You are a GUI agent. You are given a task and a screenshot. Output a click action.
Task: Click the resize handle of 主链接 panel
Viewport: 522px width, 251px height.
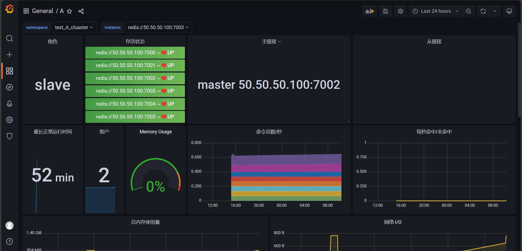(x=348, y=121)
